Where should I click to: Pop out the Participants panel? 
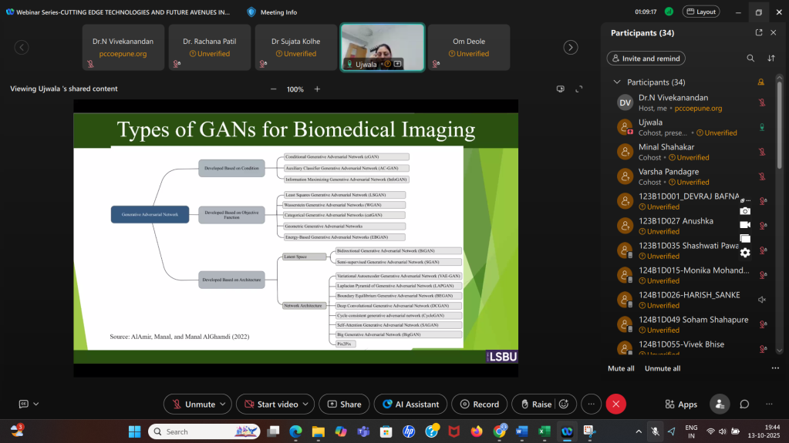[759, 33]
